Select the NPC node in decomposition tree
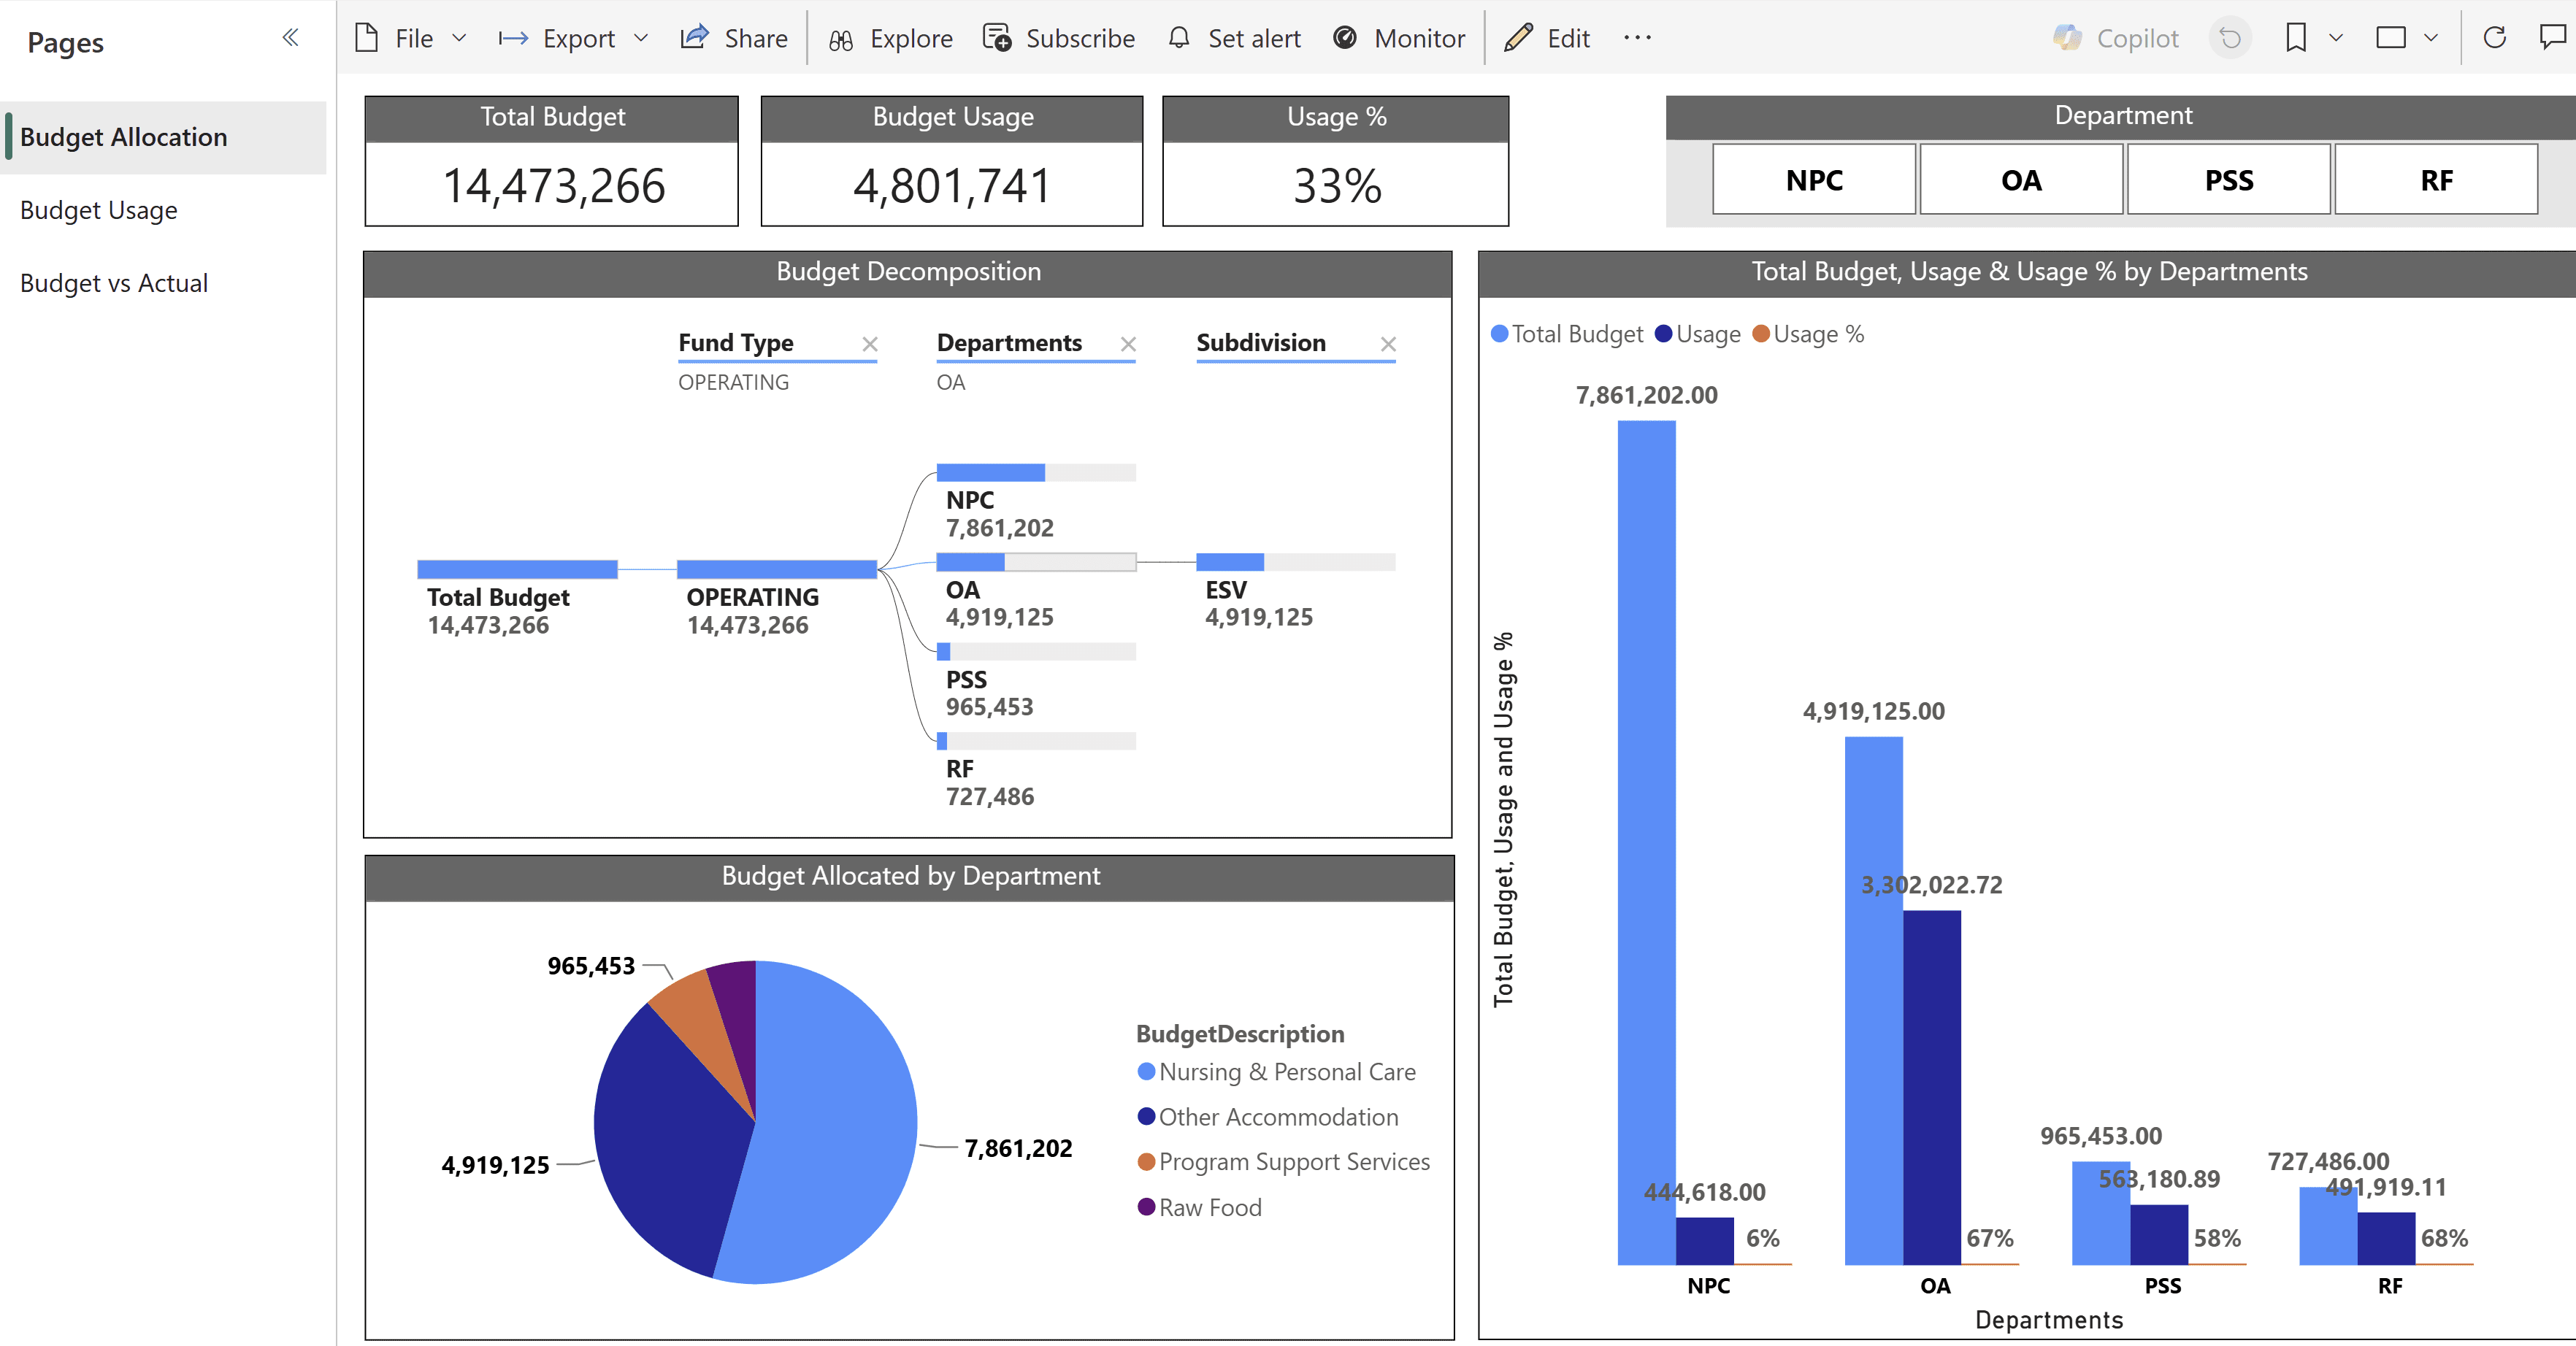 coord(1036,502)
